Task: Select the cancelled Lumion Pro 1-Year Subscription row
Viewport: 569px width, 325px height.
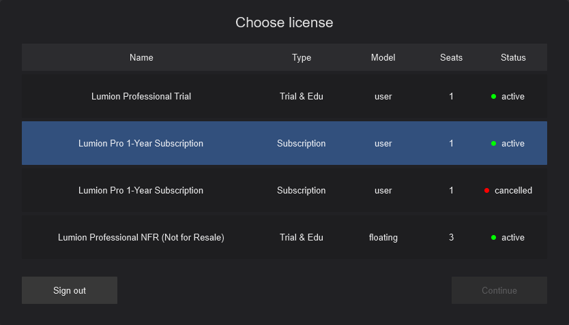Action: (284, 190)
